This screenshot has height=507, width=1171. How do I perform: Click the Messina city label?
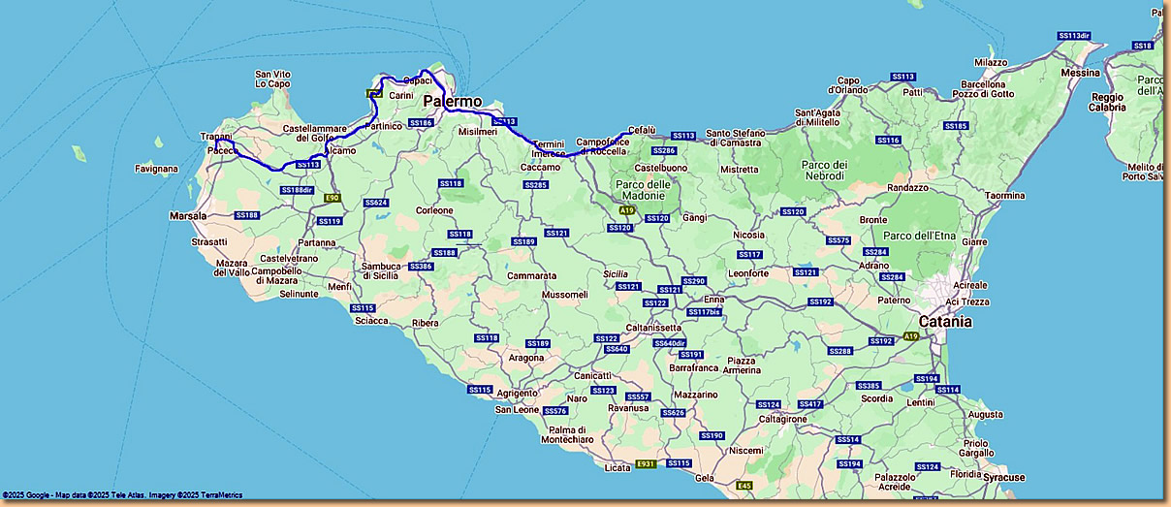point(1080,73)
